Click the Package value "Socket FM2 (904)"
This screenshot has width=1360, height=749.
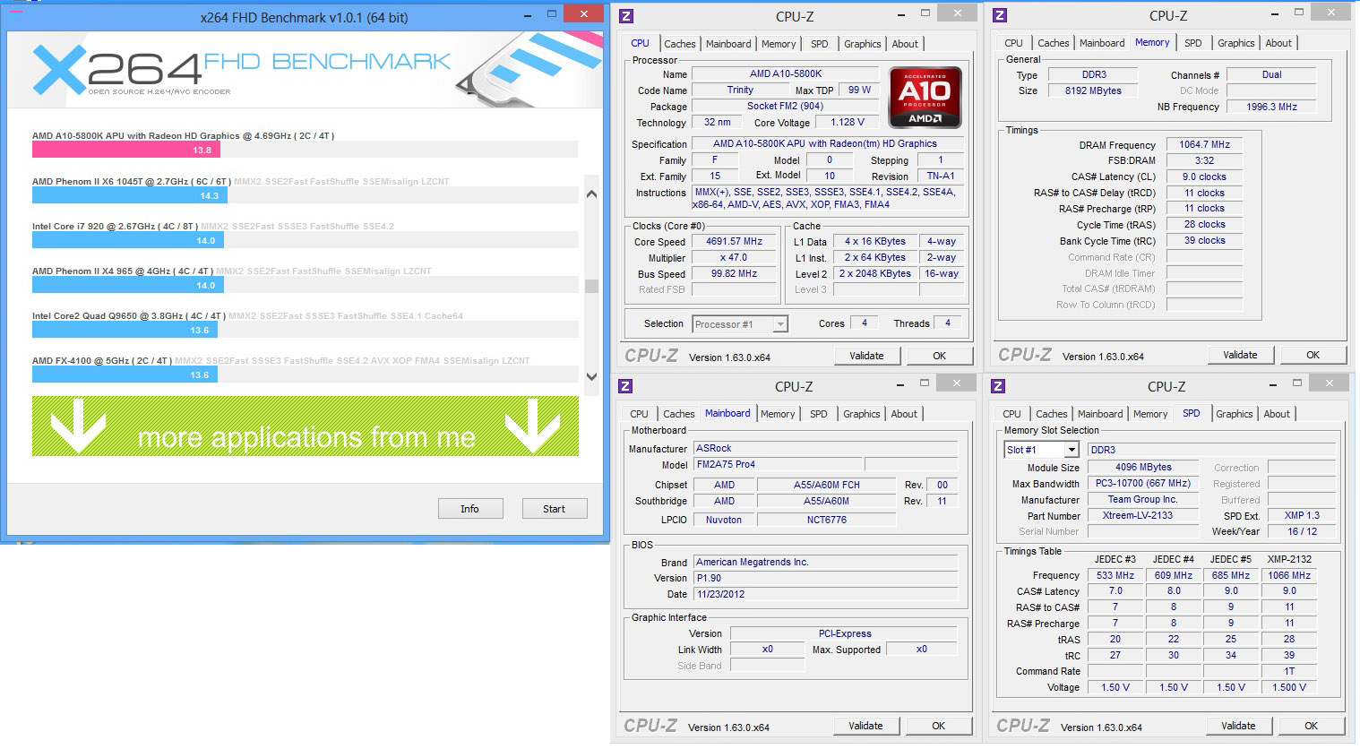pos(786,106)
